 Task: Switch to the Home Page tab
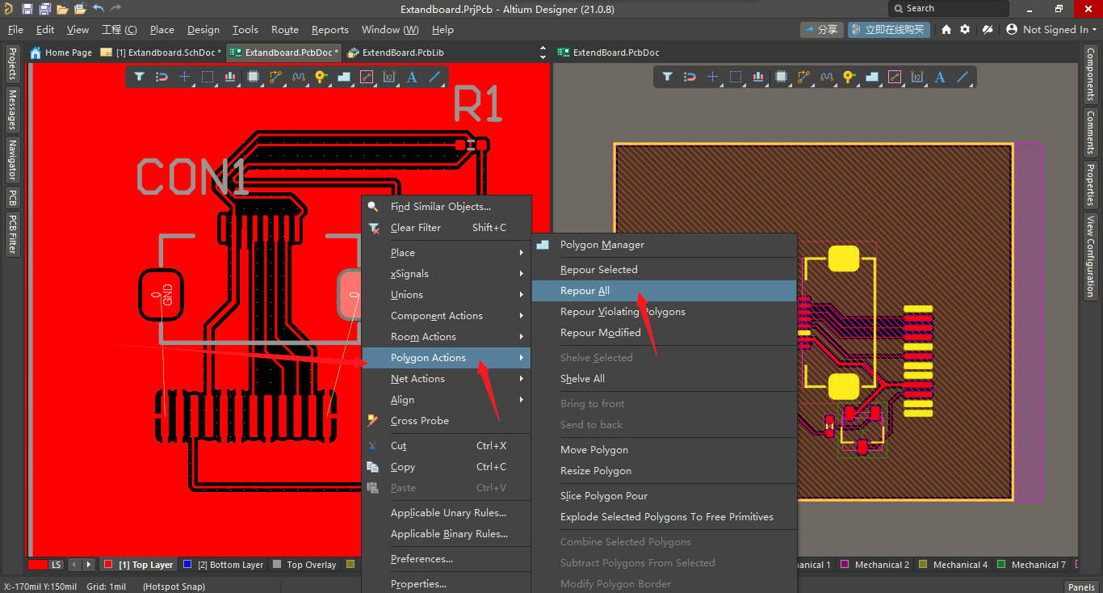point(61,52)
